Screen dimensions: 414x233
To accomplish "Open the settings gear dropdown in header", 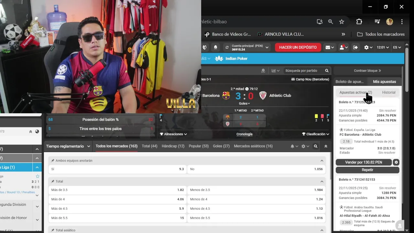I will pos(368,47).
